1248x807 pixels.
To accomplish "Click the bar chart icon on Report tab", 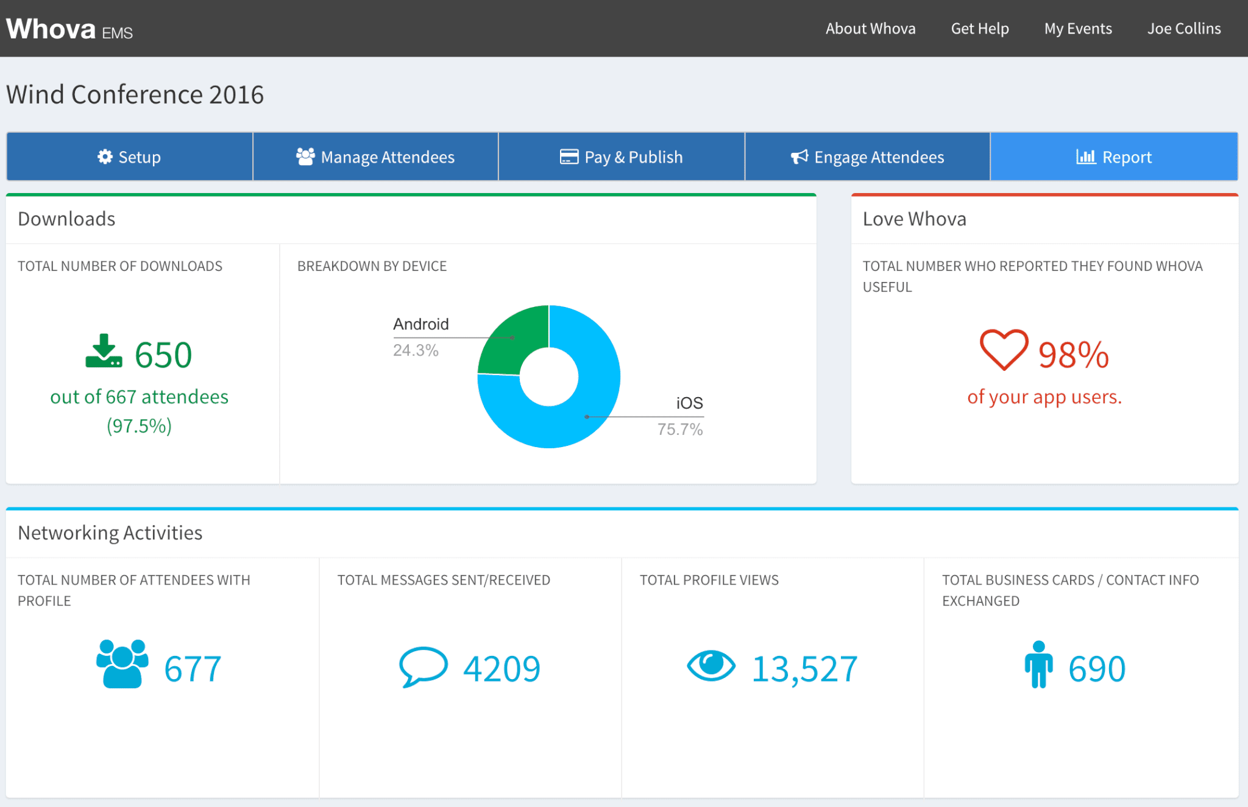I will 1087,157.
